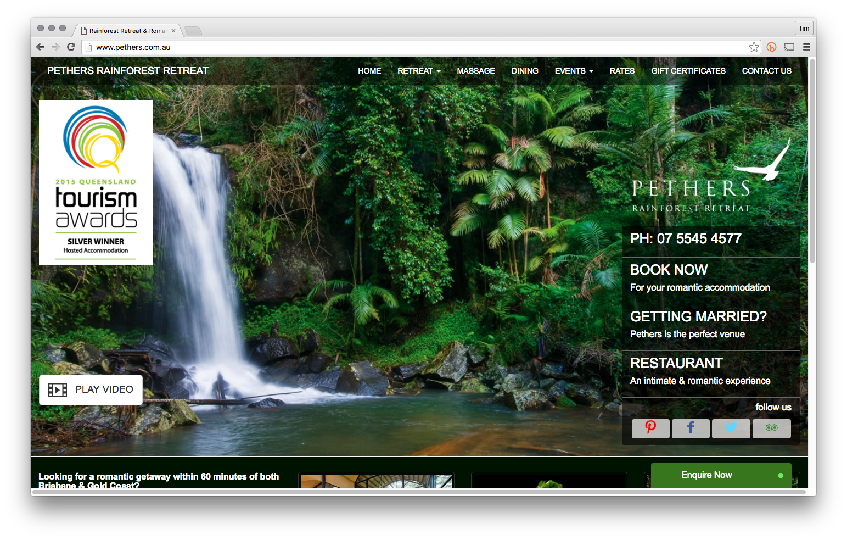Click the macOS window minimize button
Viewport: 847px width, 540px height.
pyautogui.click(x=52, y=28)
